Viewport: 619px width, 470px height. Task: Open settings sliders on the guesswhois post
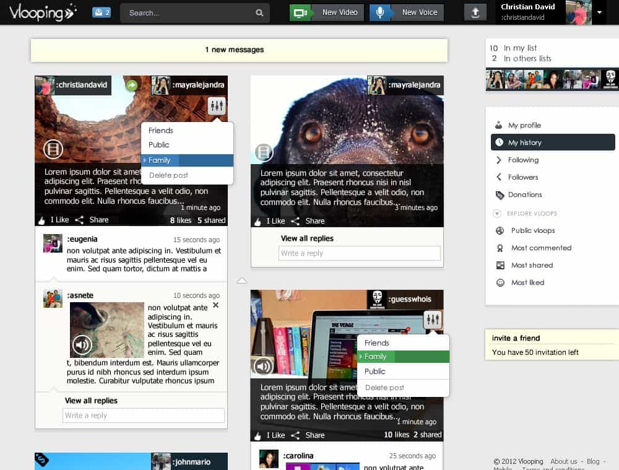coord(433,320)
